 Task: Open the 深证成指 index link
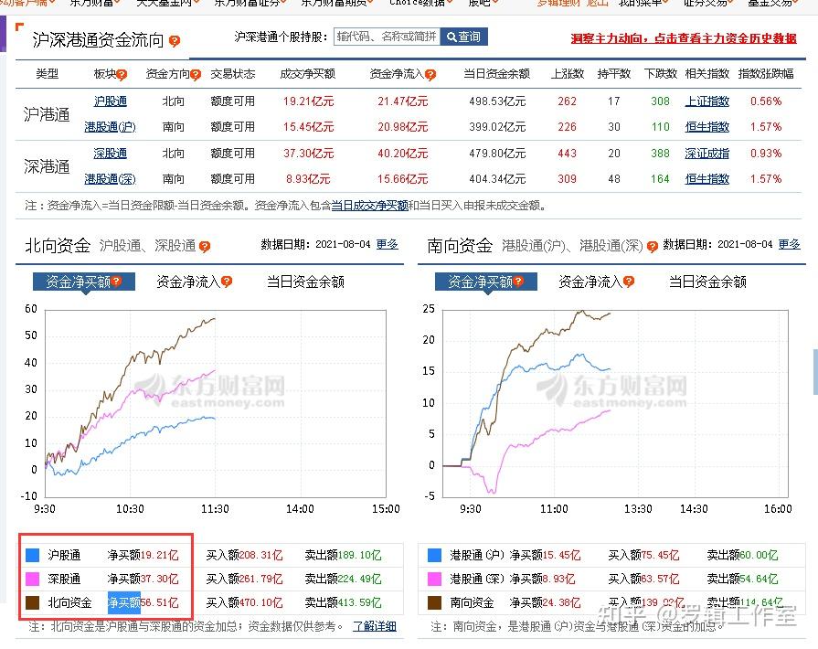(706, 154)
